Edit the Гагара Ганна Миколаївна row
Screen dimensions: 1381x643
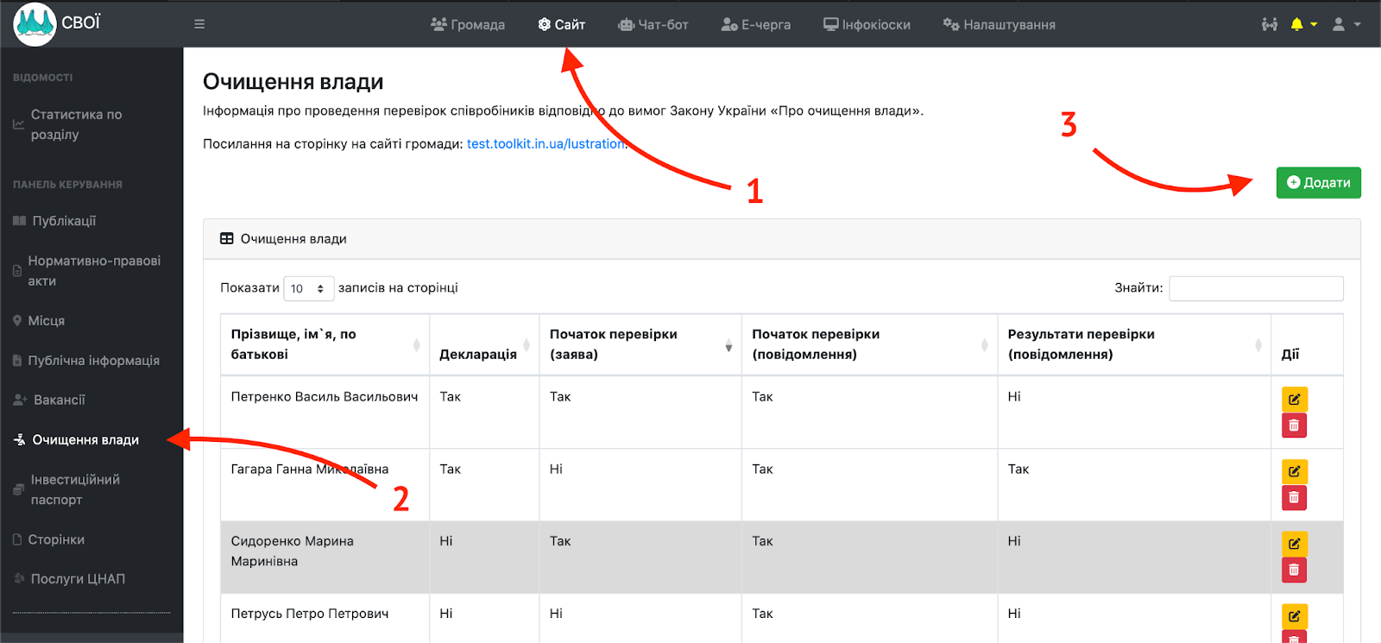(1294, 471)
